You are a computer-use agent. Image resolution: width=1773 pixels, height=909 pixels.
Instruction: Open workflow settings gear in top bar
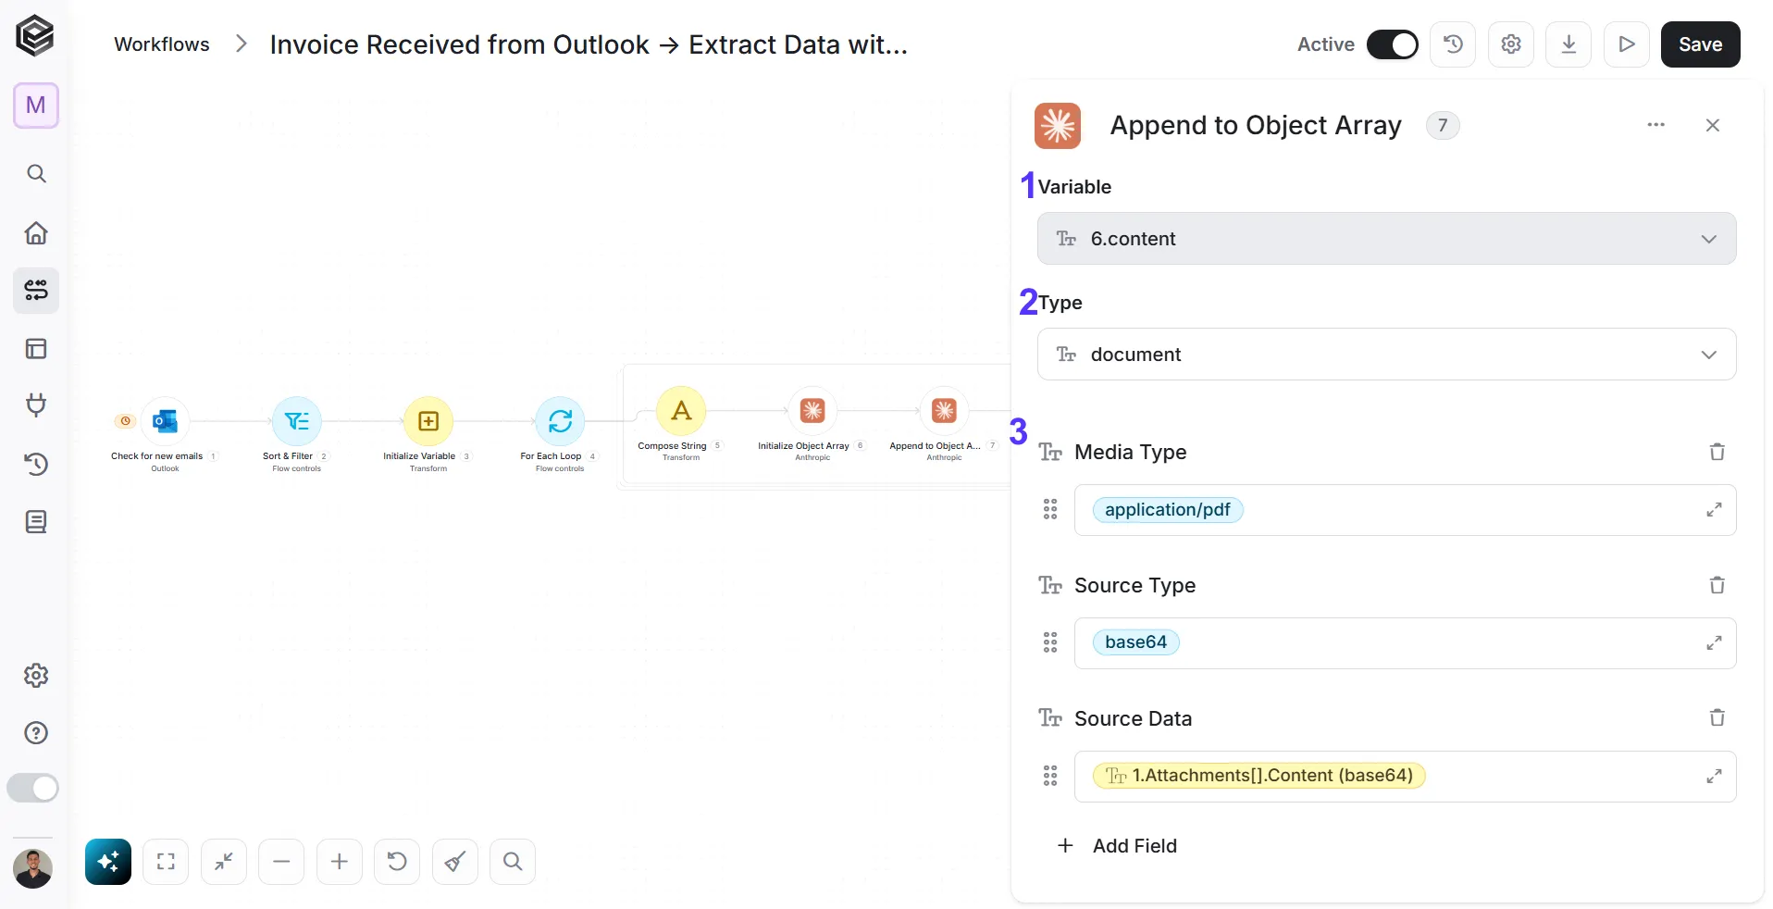point(1511,44)
